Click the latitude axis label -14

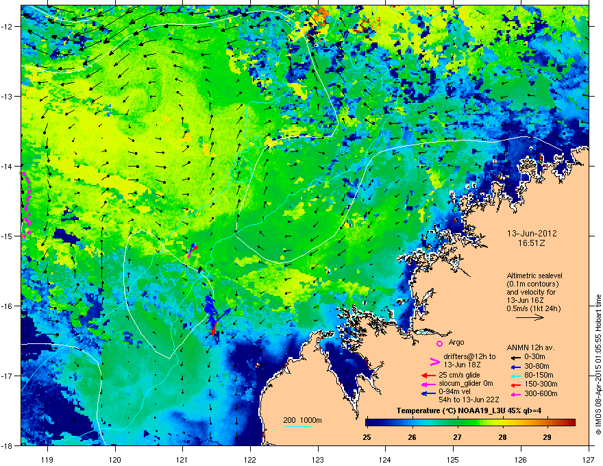point(6,167)
